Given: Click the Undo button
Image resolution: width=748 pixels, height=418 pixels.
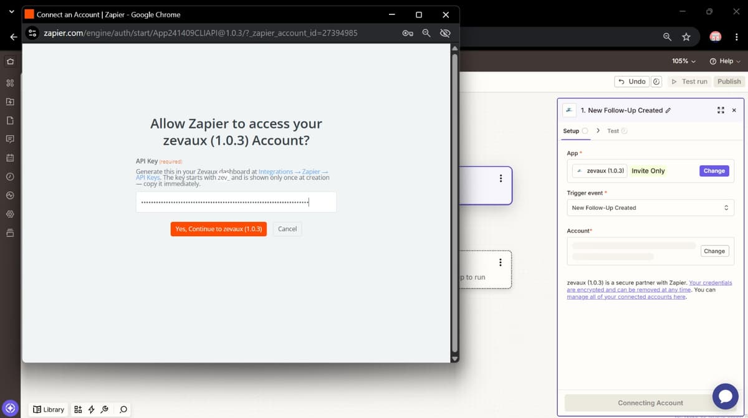Looking at the screenshot, I should 631,82.
